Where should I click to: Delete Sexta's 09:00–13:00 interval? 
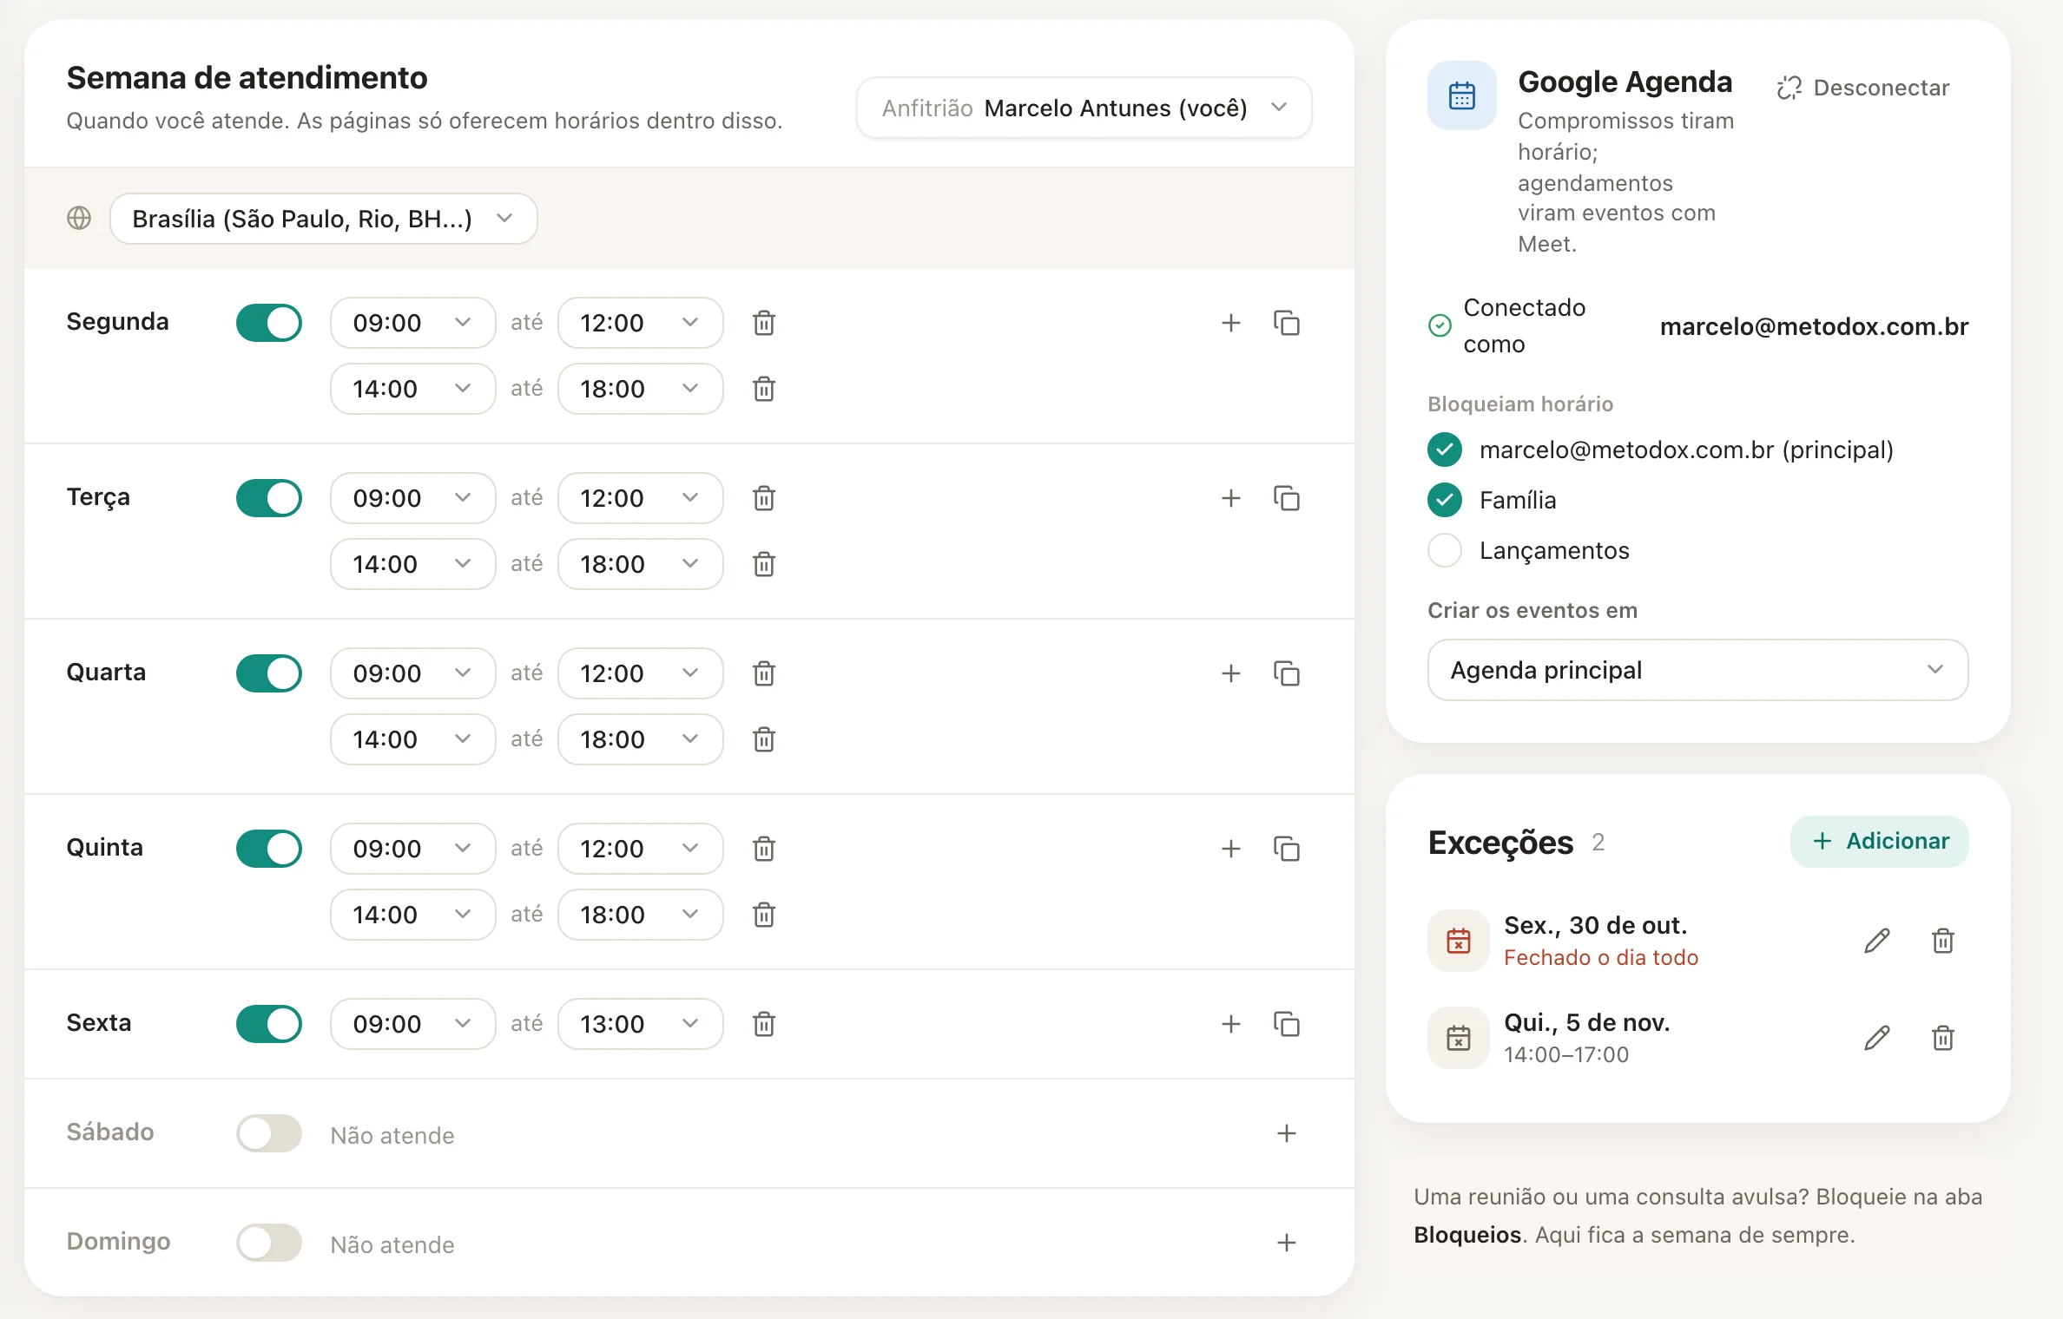pos(764,1024)
